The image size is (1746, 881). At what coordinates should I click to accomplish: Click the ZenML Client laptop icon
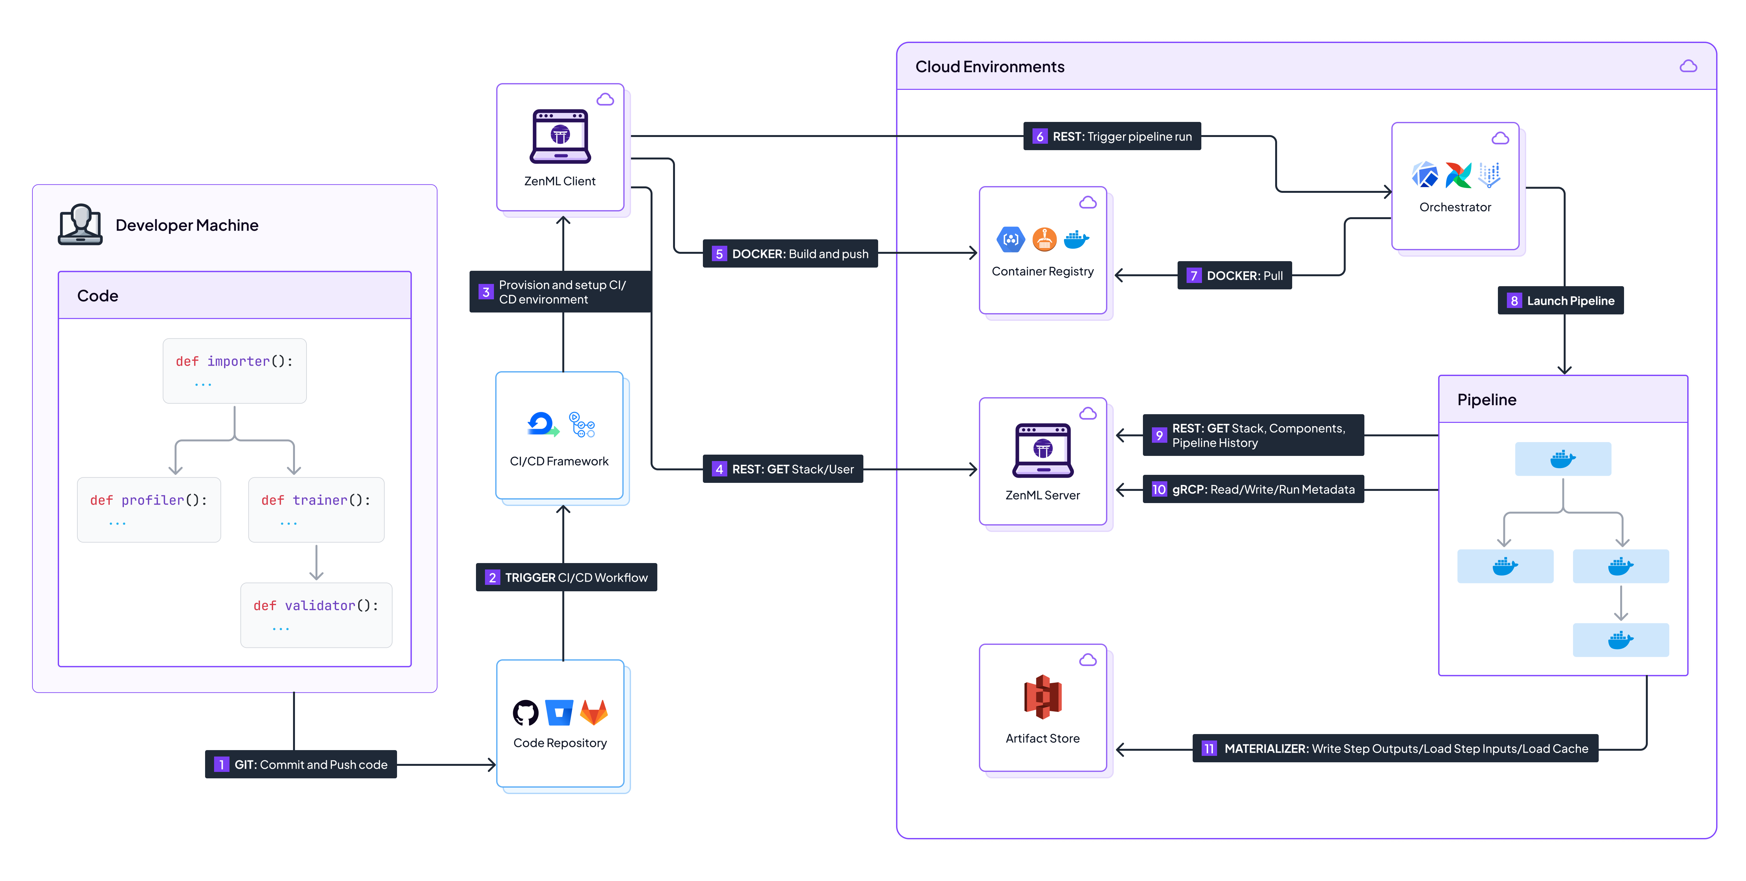(x=560, y=136)
